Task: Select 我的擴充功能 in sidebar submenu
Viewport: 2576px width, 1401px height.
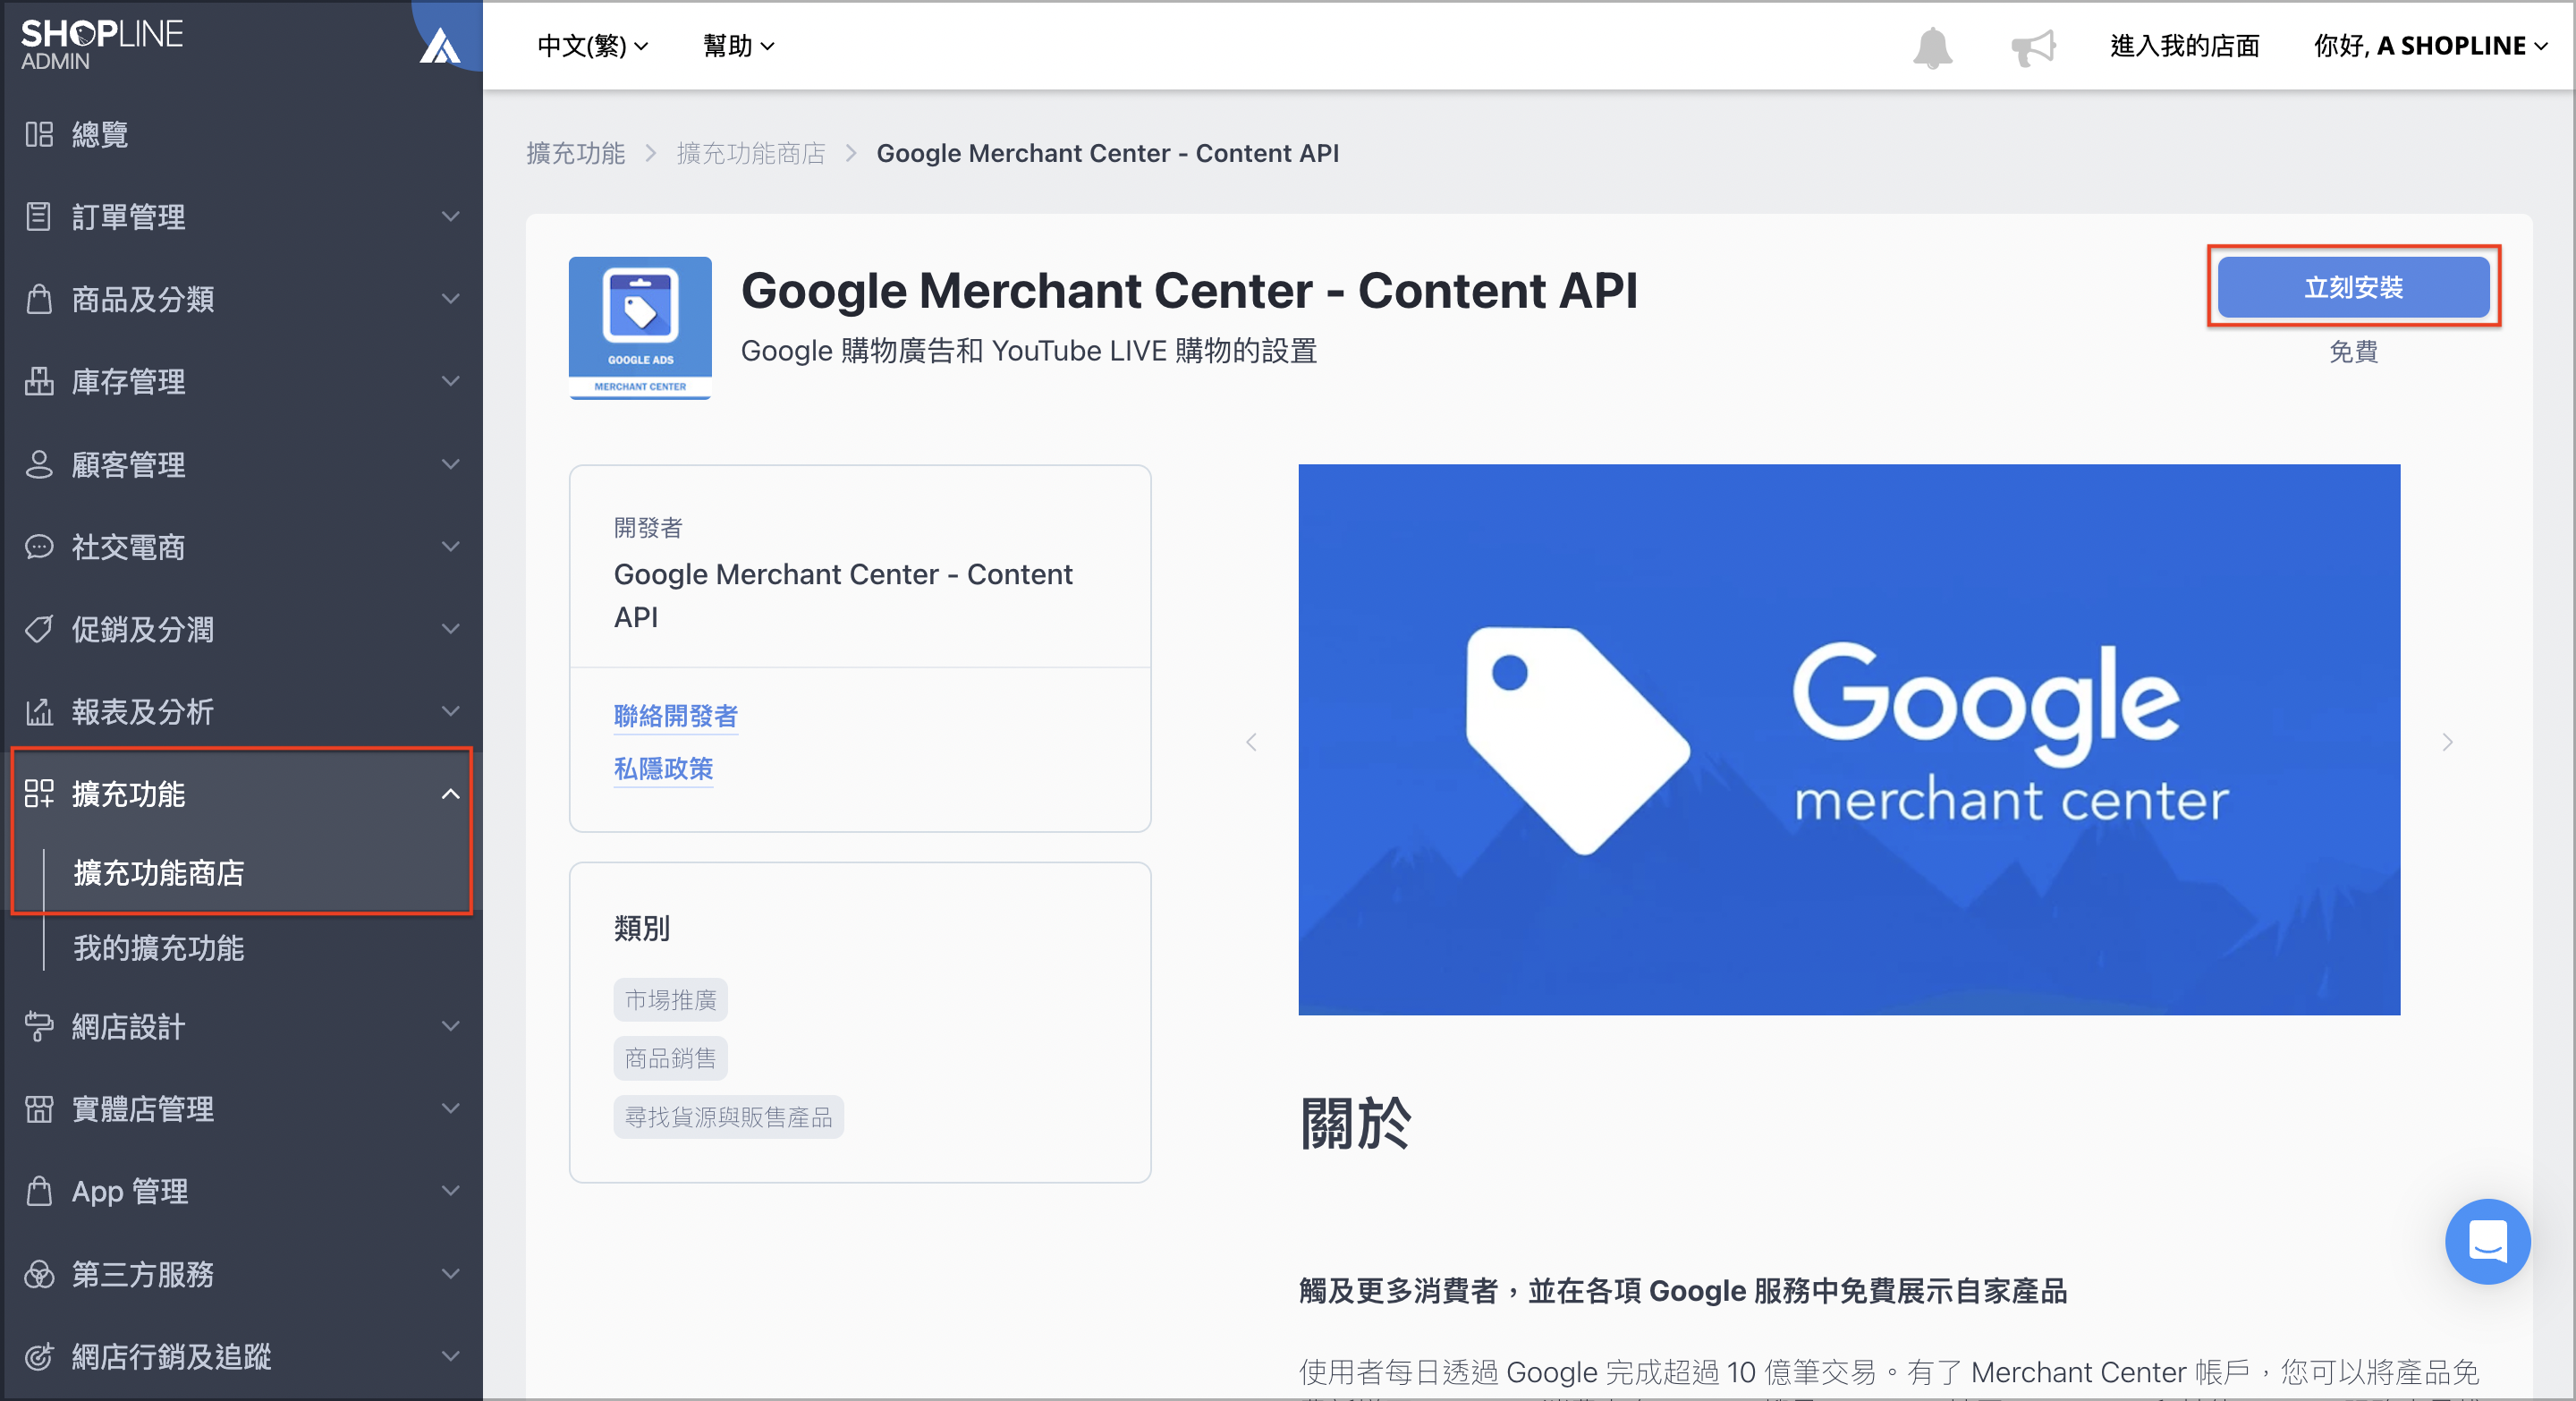Action: click(159, 947)
